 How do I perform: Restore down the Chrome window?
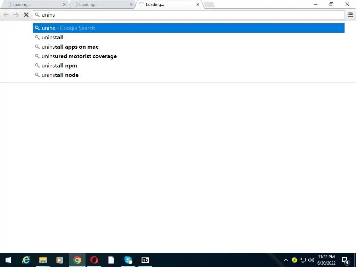tap(331, 4)
